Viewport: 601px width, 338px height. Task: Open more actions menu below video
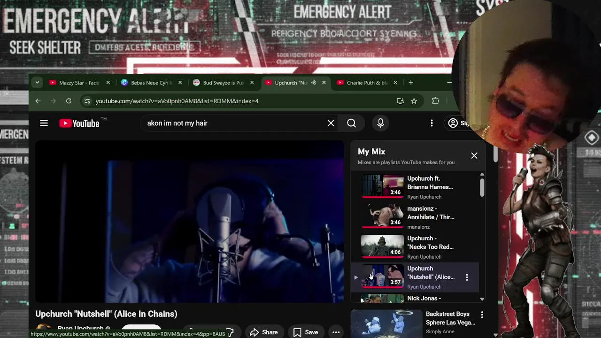[336, 332]
